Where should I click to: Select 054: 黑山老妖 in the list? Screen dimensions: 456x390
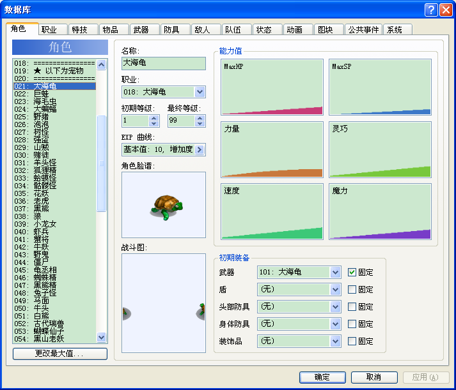[x=54, y=339]
